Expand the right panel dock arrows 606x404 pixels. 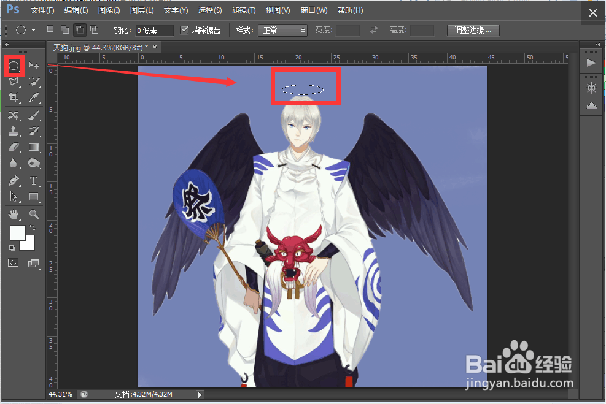[598, 44]
